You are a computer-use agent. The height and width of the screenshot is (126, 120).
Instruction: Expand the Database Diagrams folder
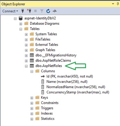pyautogui.click(x=21, y=24)
